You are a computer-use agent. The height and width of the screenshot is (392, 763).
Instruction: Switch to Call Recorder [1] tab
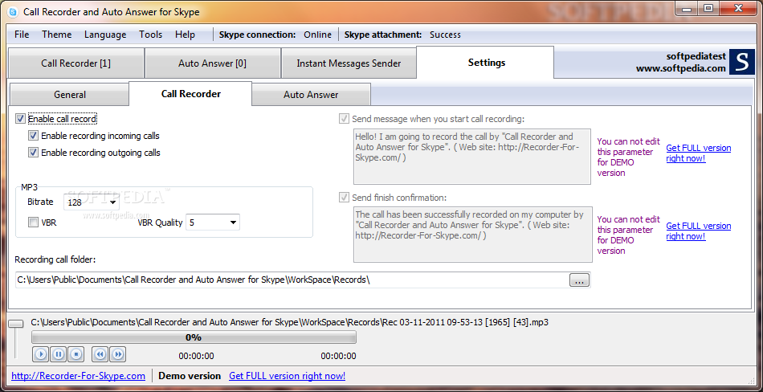pyautogui.click(x=76, y=63)
